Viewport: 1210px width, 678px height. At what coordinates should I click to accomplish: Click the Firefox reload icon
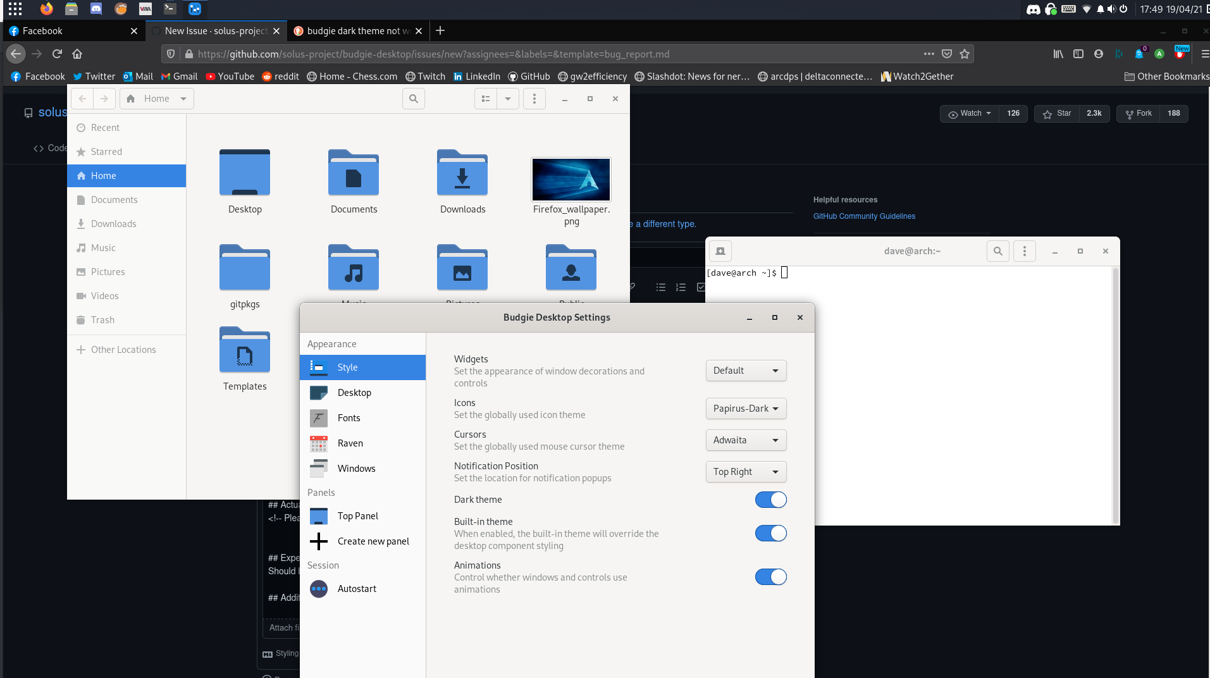[57, 54]
